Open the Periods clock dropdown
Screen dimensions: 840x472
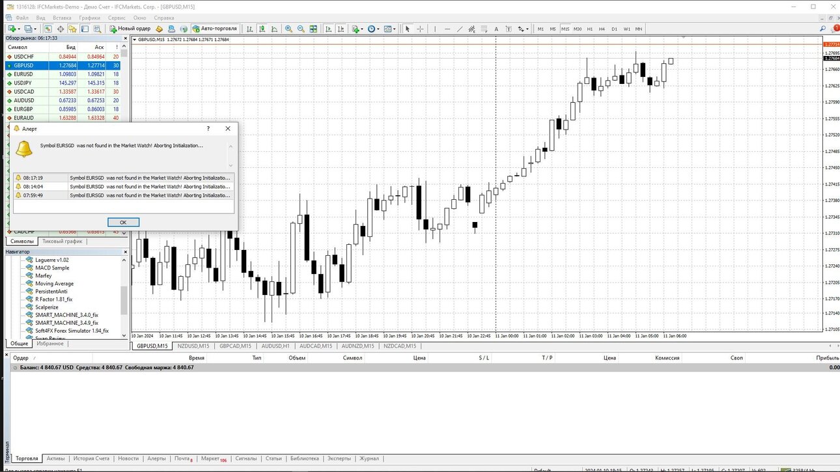tap(374, 29)
